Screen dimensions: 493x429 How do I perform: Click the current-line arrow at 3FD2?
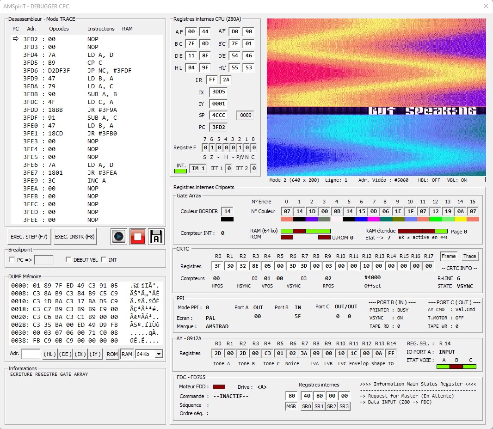pyautogui.click(x=16, y=39)
